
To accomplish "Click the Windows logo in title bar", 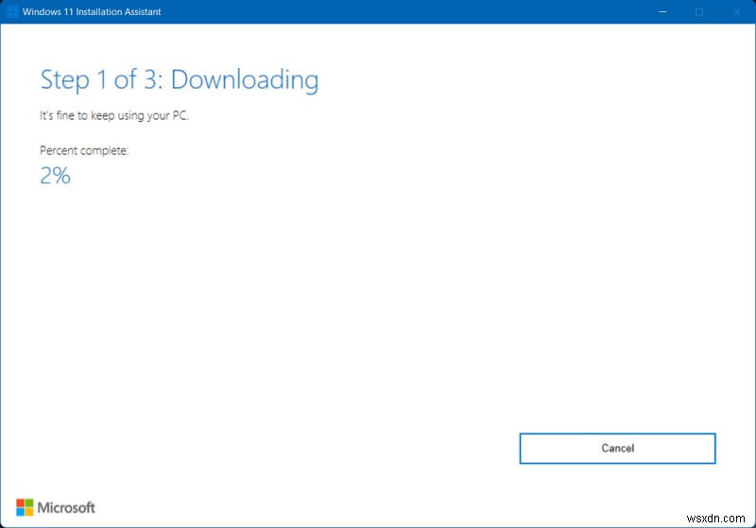I will tap(12, 11).
